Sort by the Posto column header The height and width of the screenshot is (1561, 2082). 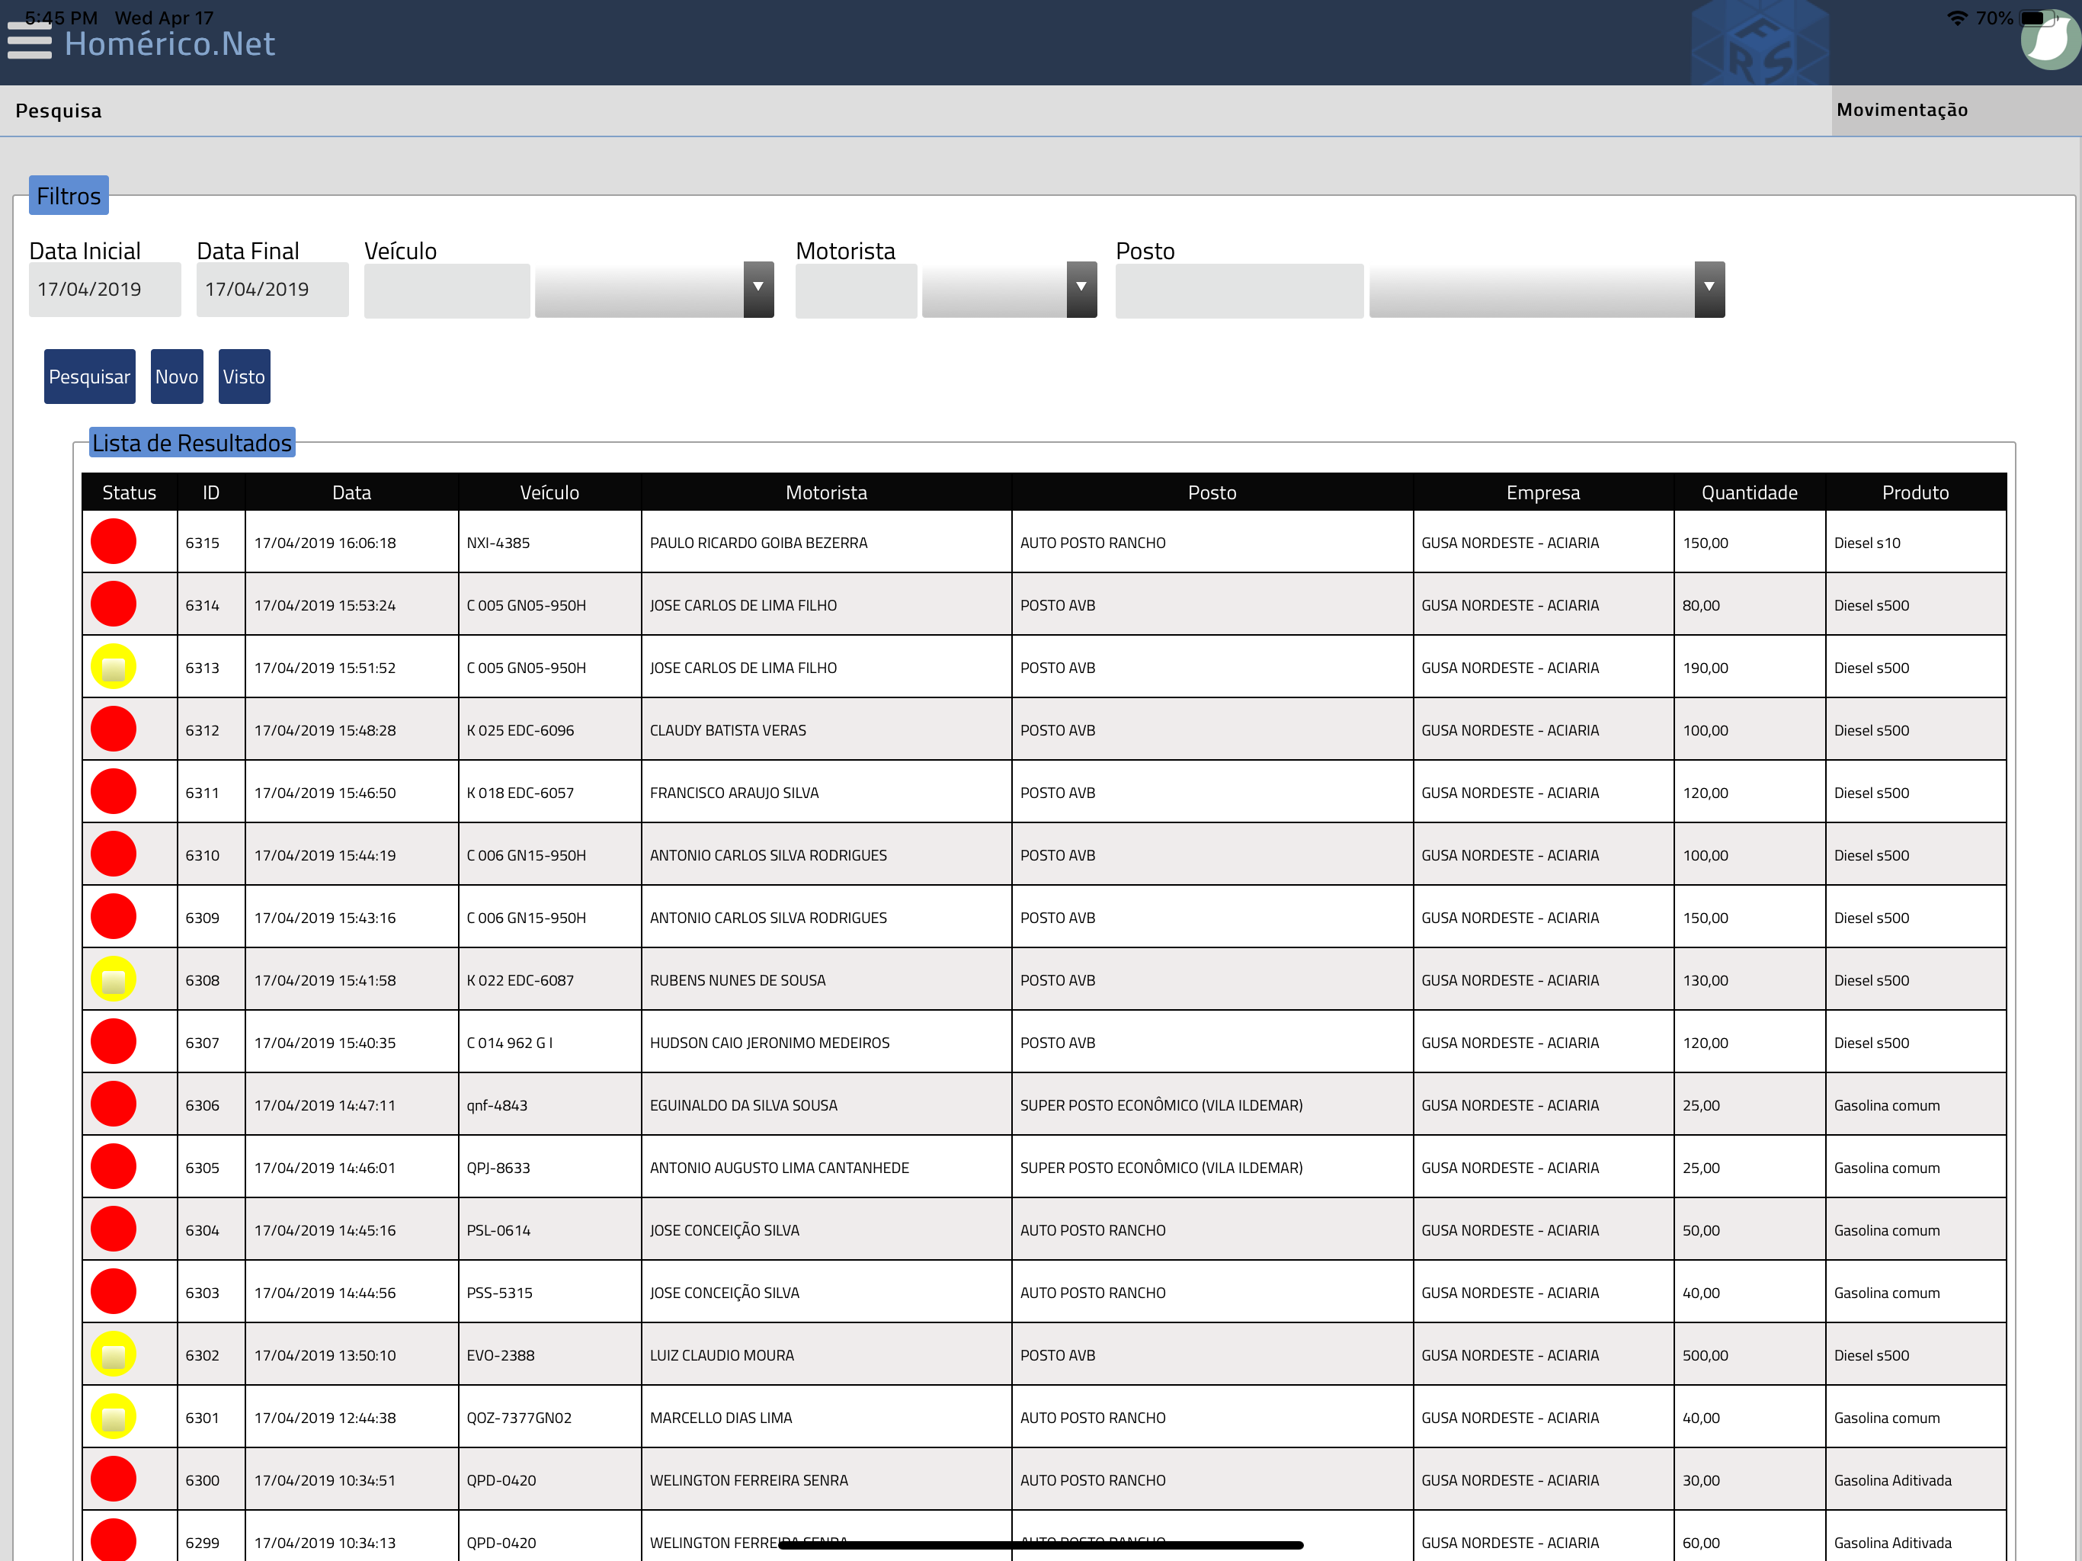point(1212,492)
